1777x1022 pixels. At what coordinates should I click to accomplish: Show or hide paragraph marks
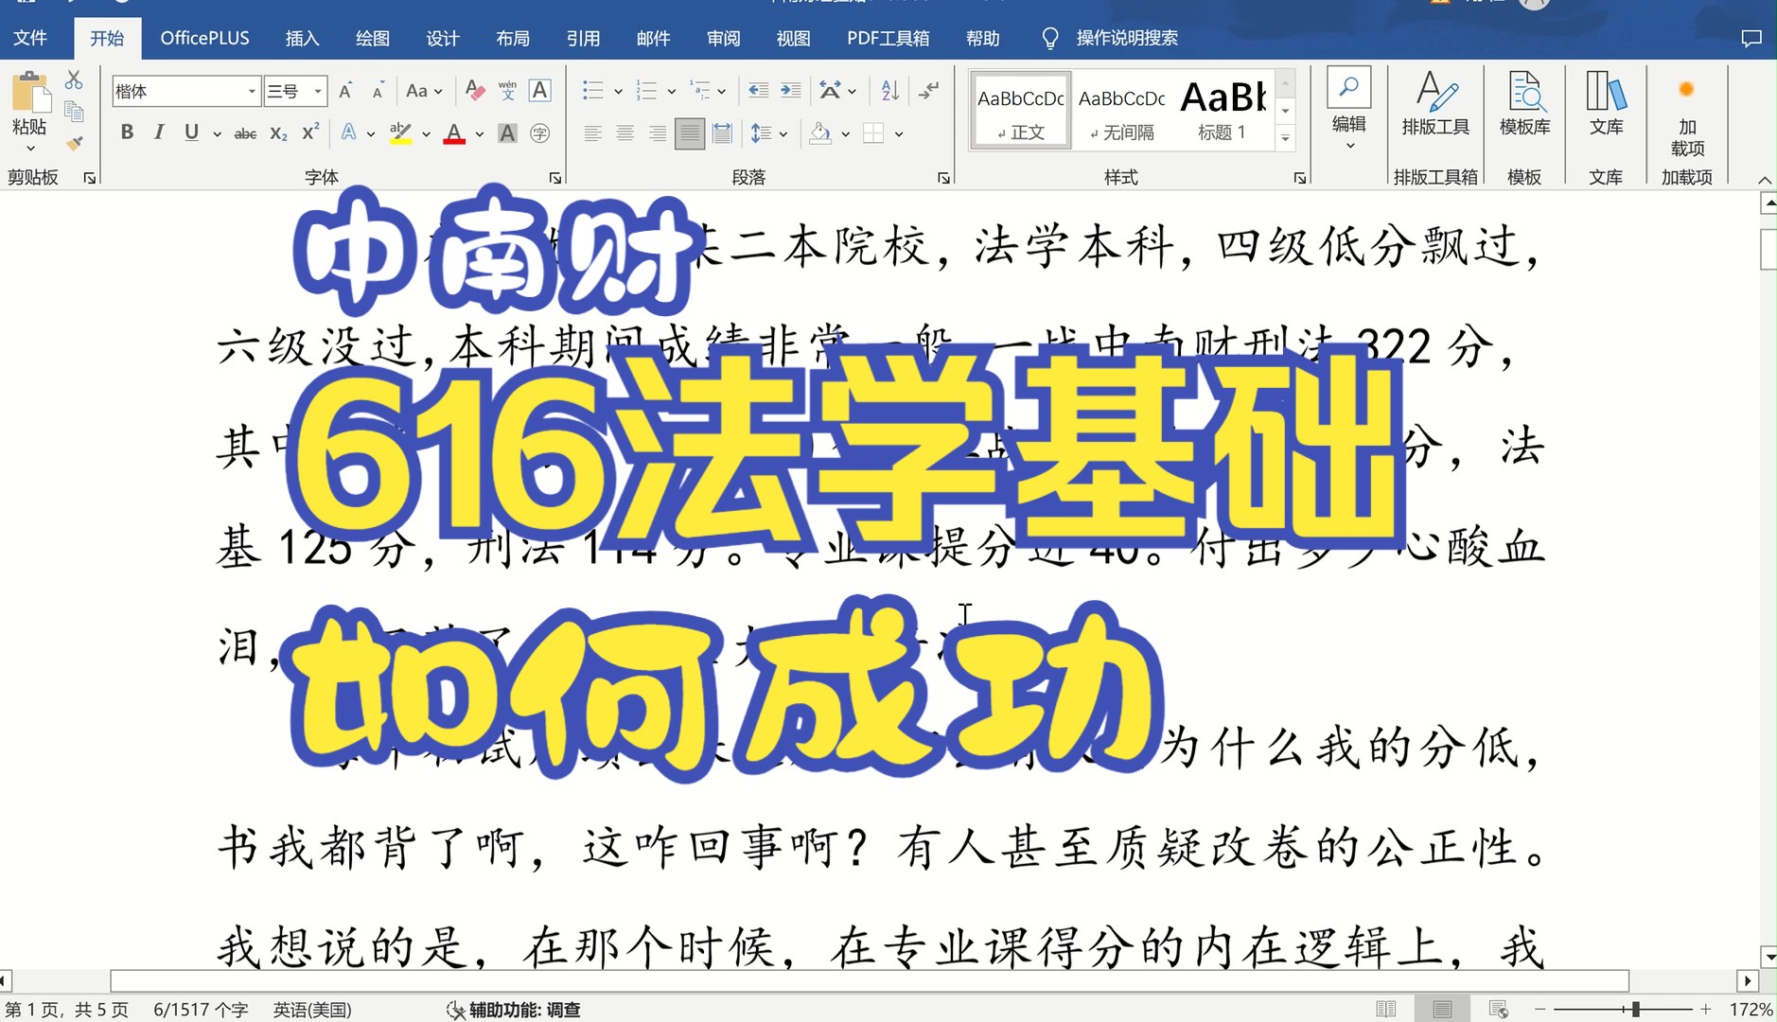click(929, 91)
